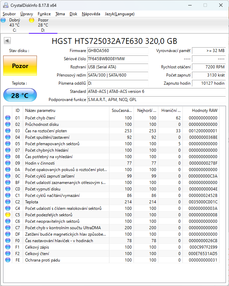The height and width of the screenshot is (286, 229).
Task: Click RAW value 0035000C001C
Action: [203, 202]
